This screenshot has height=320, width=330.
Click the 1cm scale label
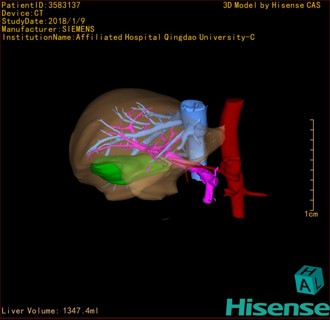[x=311, y=214]
